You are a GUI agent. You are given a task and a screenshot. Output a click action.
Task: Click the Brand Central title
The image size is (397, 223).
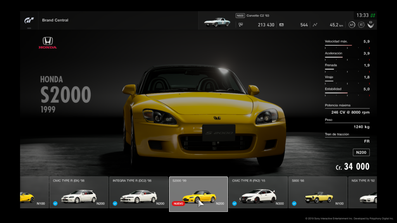55,20
